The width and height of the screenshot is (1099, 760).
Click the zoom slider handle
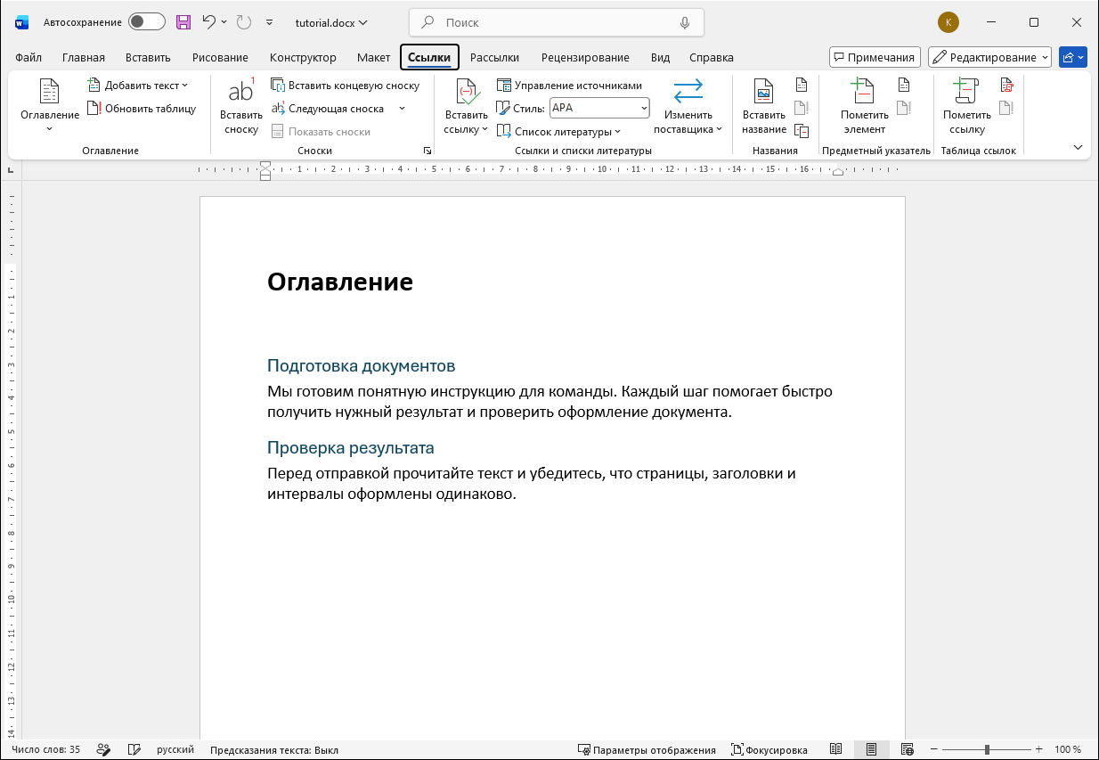(x=987, y=749)
